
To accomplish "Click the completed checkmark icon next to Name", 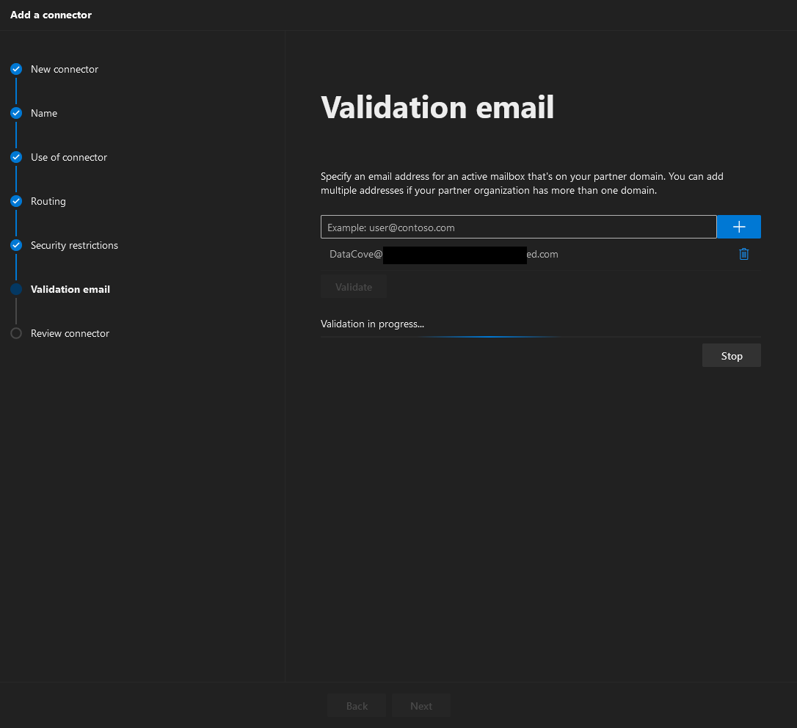I will point(16,113).
